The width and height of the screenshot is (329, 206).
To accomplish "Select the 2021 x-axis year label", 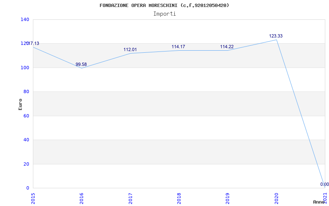I will [325, 199].
